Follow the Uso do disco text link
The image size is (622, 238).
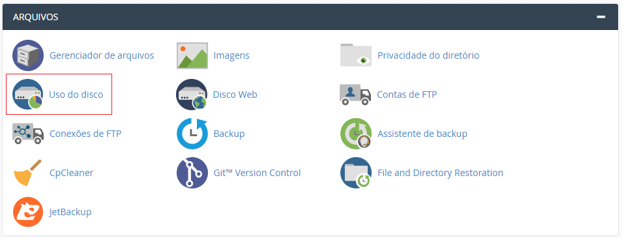[76, 95]
